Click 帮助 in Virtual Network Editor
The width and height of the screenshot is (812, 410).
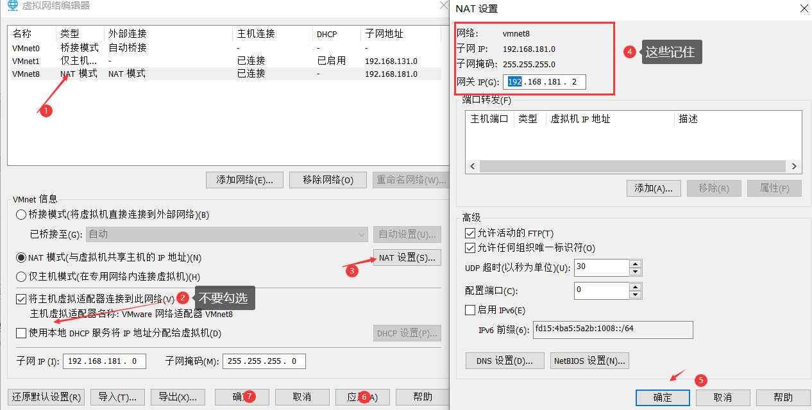coord(423,397)
